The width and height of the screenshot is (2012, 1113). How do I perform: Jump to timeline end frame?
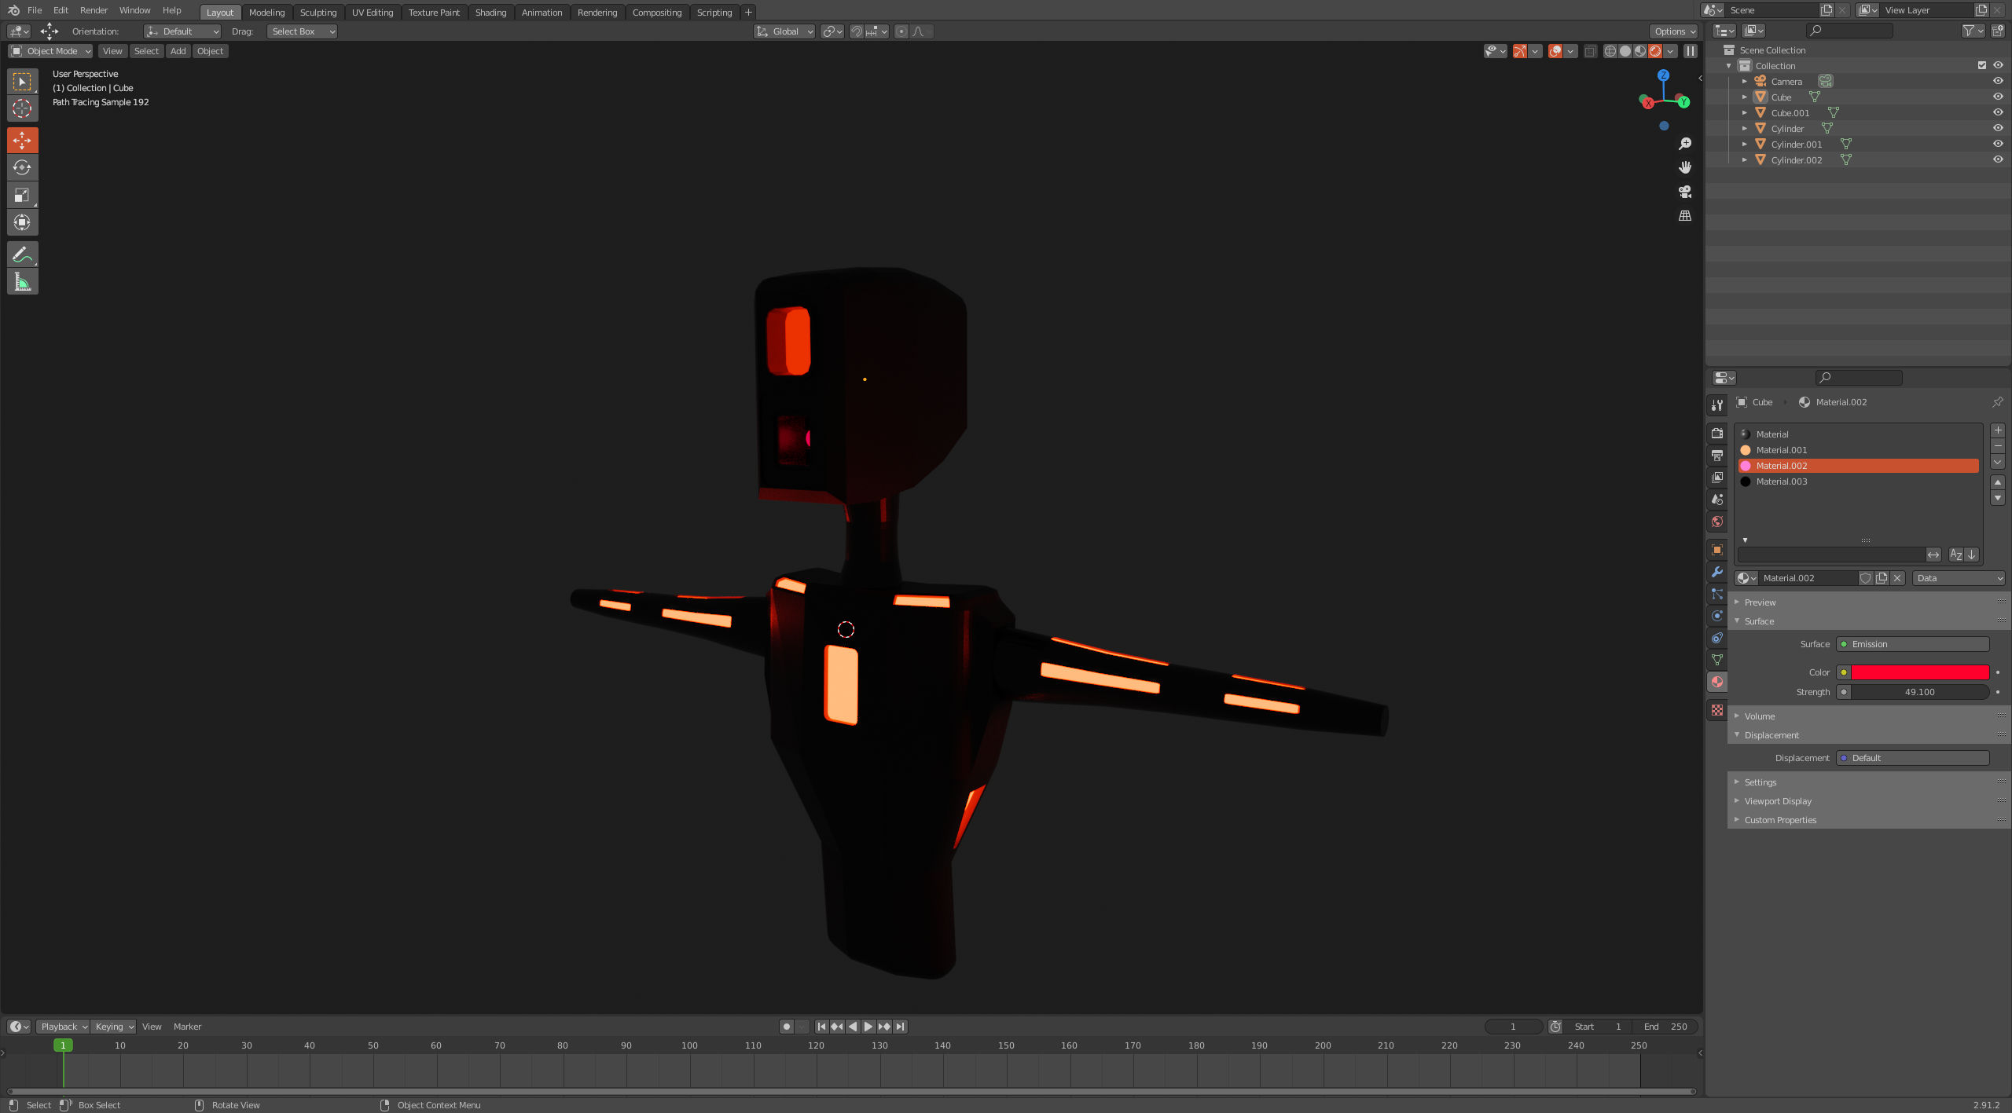click(900, 1027)
